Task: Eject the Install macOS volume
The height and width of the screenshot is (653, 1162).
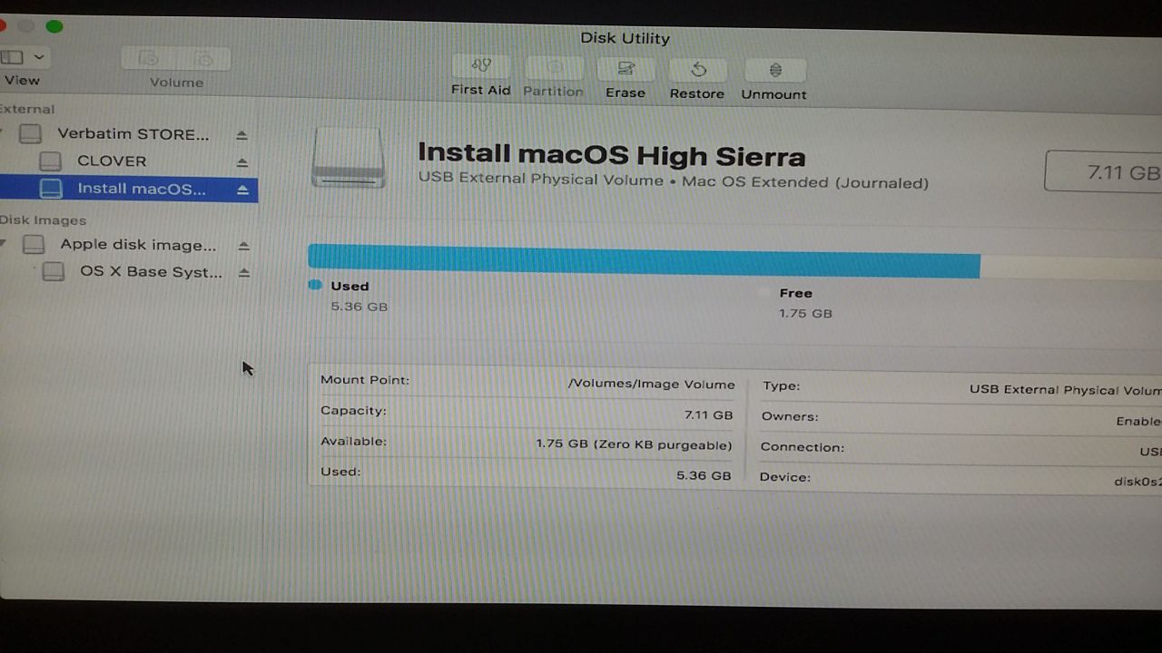Action: point(242,190)
